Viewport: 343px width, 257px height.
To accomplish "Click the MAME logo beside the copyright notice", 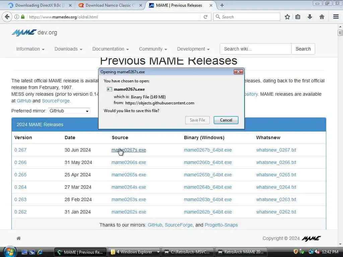I will pos(311,238).
